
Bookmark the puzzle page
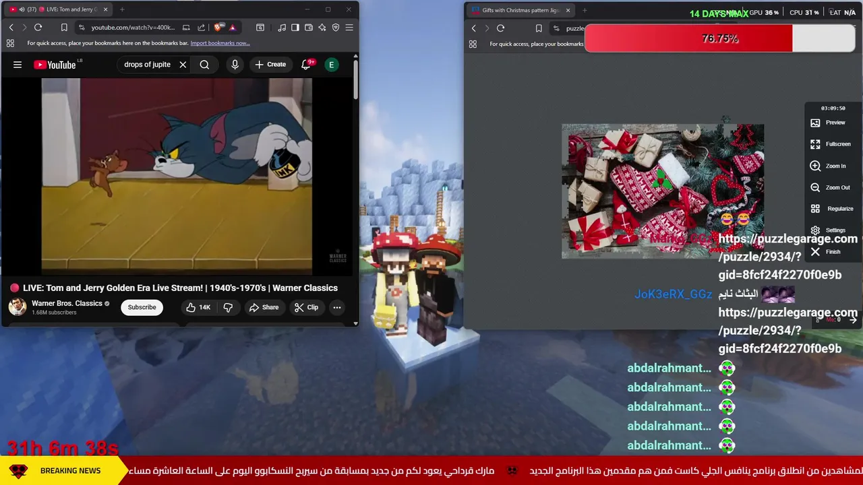[x=539, y=28]
